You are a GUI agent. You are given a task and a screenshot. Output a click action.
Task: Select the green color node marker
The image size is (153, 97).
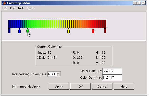pos(28,31)
